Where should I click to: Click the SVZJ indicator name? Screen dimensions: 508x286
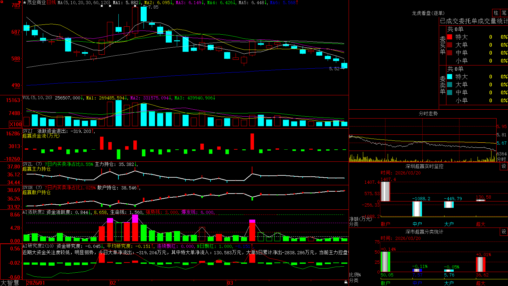point(27,131)
